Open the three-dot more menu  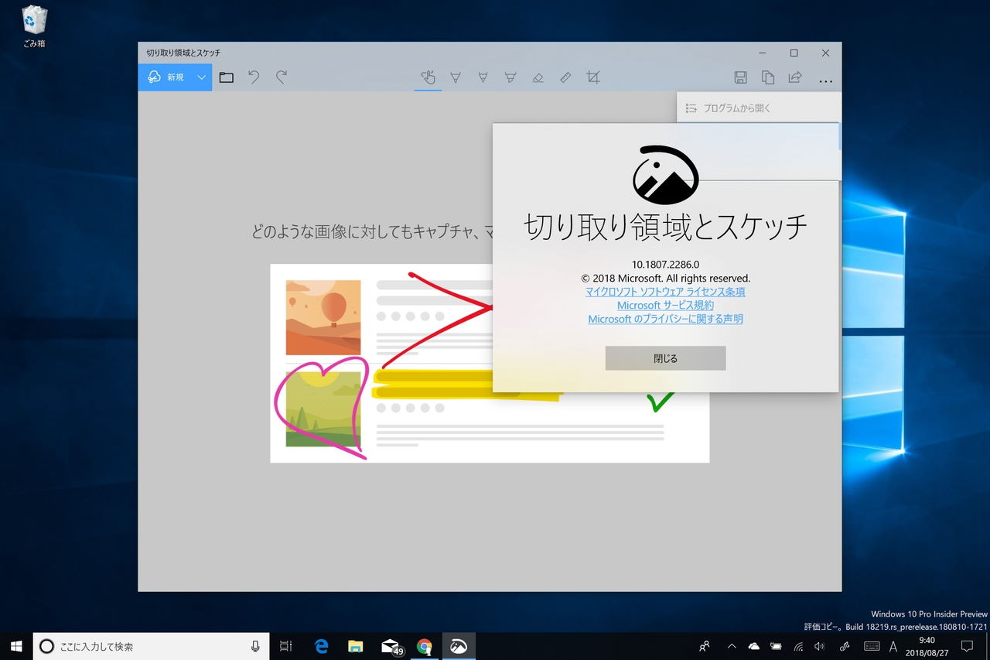pos(825,80)
